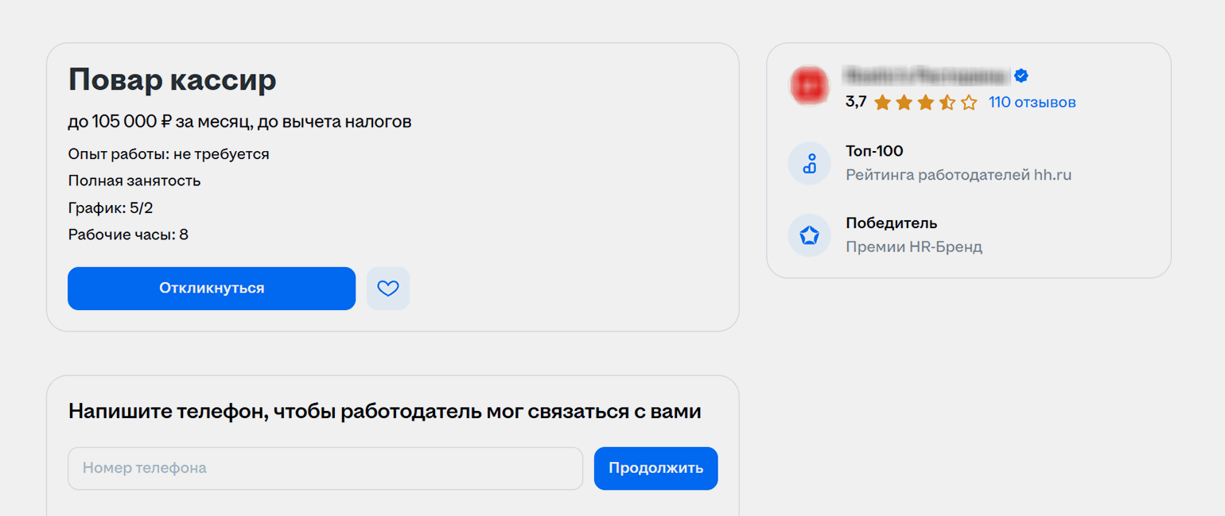Click the Победитель label

click(x=891, y=223)
